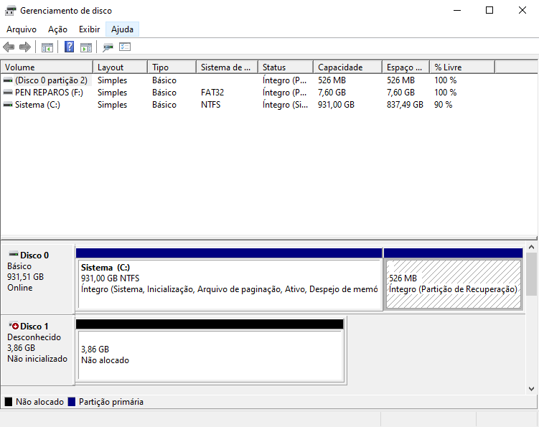
Task: Click the 837,49 GB free space cell
Action: point(405,105)
